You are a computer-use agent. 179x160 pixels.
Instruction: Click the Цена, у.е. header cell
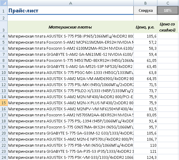[x=146, y=27]
